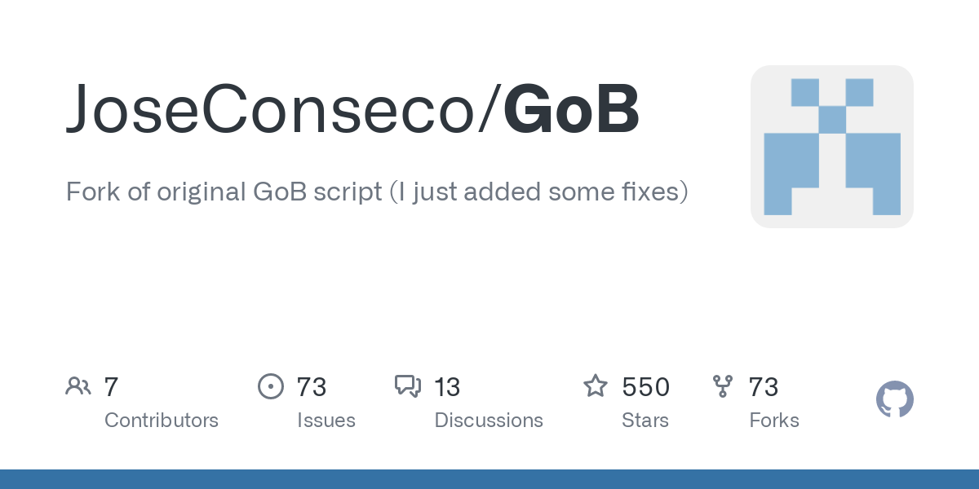Screen dimensions: 979x489
Task: Click the contributor count 7
Action: [112, 387]
